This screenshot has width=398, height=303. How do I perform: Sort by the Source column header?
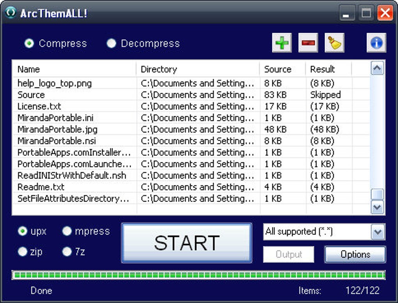point(283,69)
